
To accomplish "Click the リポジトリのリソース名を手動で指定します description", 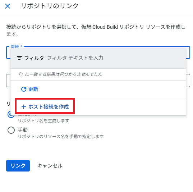I will pyautogui.click(x=61, y=137).
